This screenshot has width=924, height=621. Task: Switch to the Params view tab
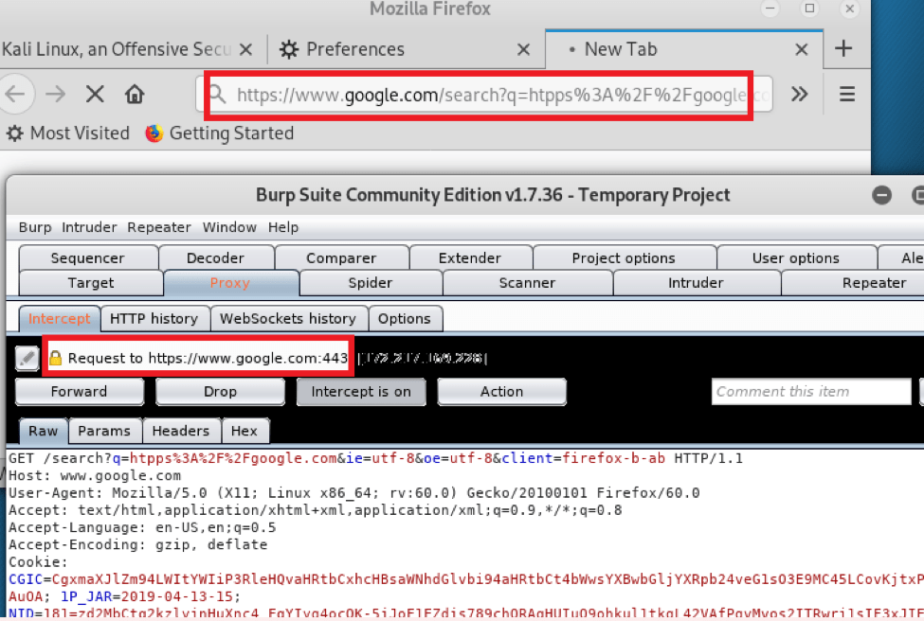(104, 431)
